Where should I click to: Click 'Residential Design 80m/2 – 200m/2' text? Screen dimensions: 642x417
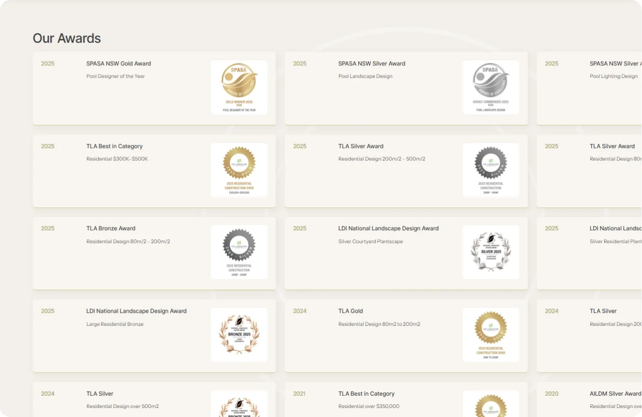click(128, 242)
